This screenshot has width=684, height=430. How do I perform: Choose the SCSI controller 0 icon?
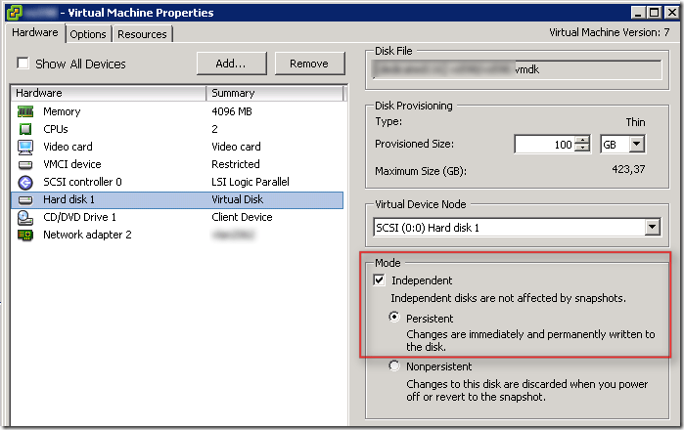tap(25, 182)
